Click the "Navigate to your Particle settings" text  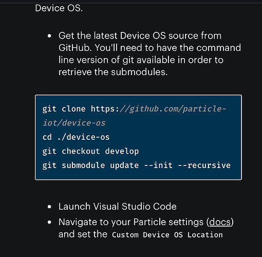pos(131,222)
